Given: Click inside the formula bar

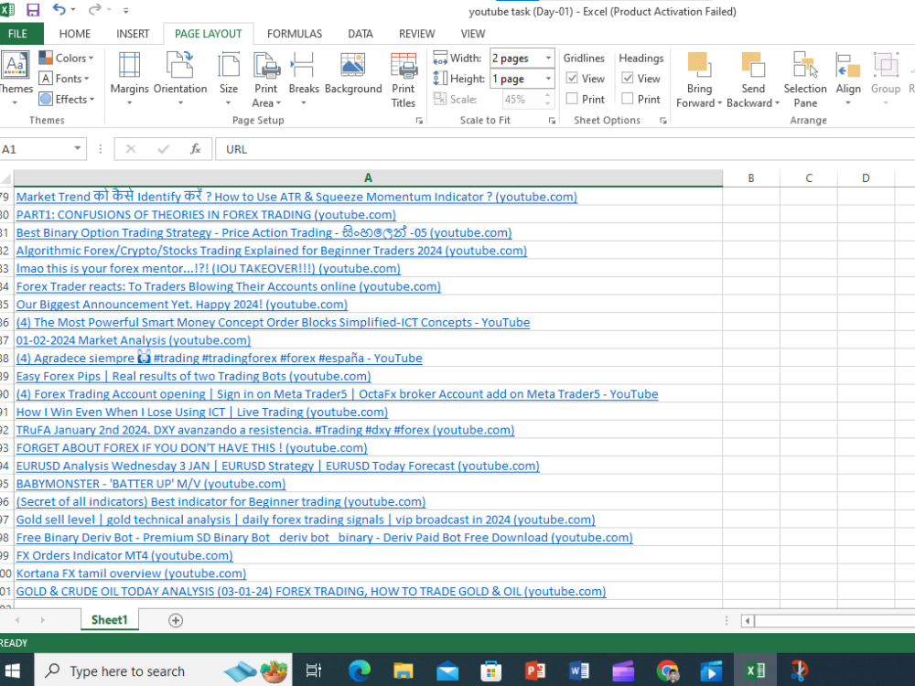Looking at the screenshot, I should point(366,149).
